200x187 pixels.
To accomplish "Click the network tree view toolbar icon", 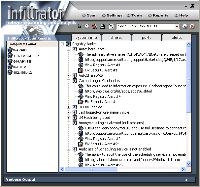I will click(80, 26).
